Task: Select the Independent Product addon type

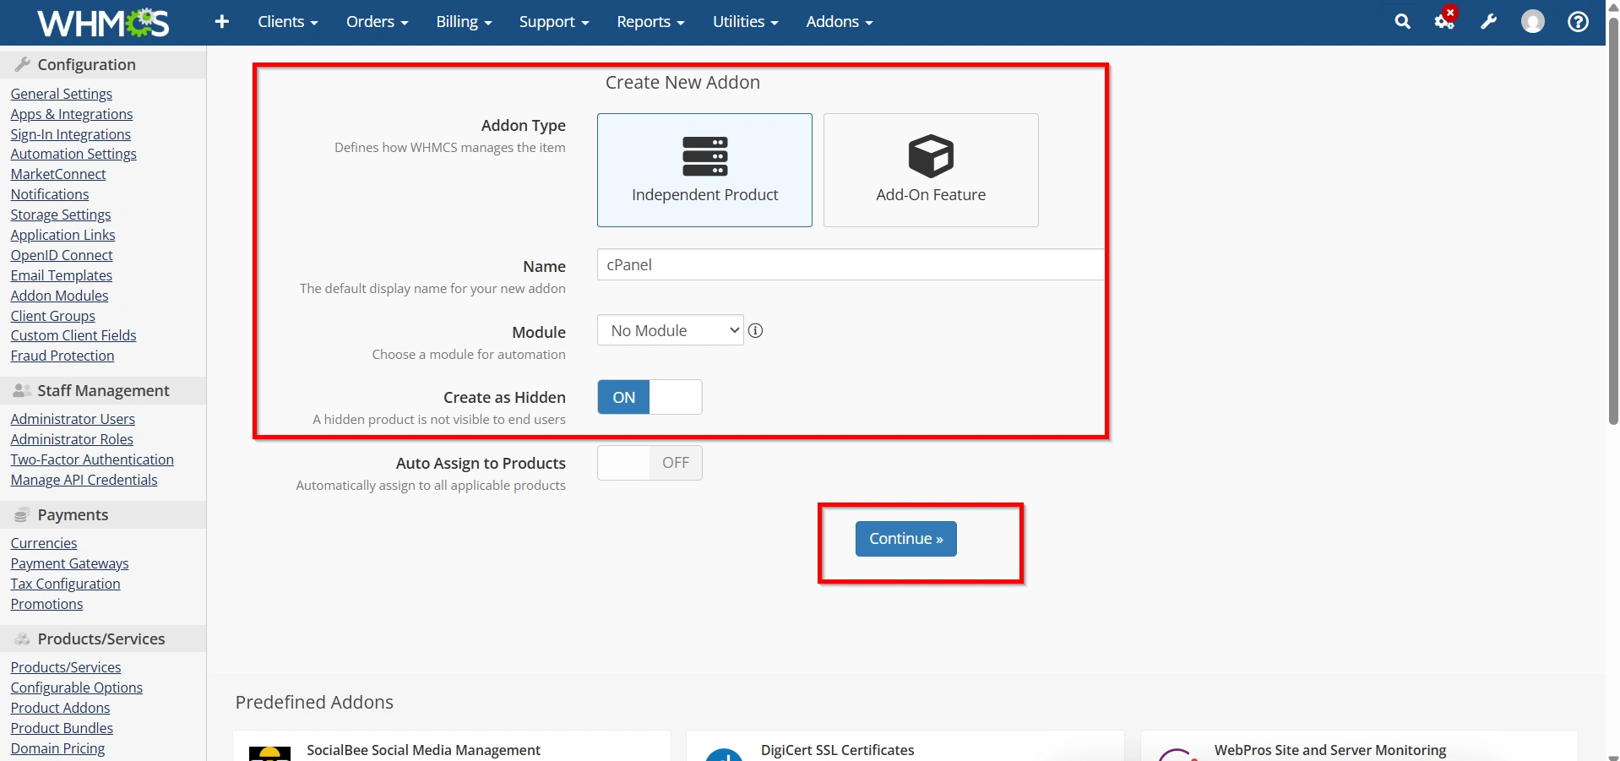Action: (704, 170)
